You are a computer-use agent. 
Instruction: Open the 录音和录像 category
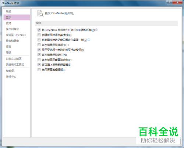[x=17, y=41]
